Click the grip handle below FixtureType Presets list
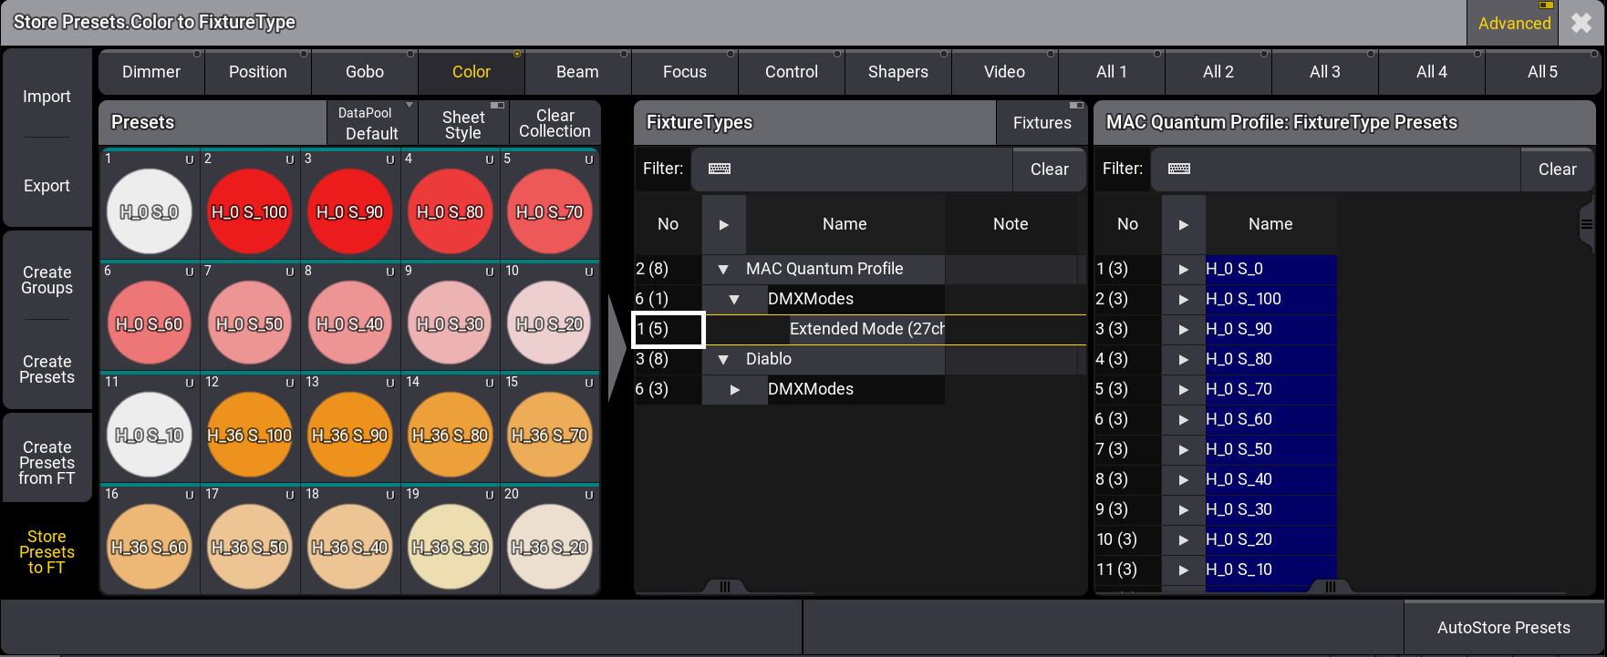 (1331, 587)
